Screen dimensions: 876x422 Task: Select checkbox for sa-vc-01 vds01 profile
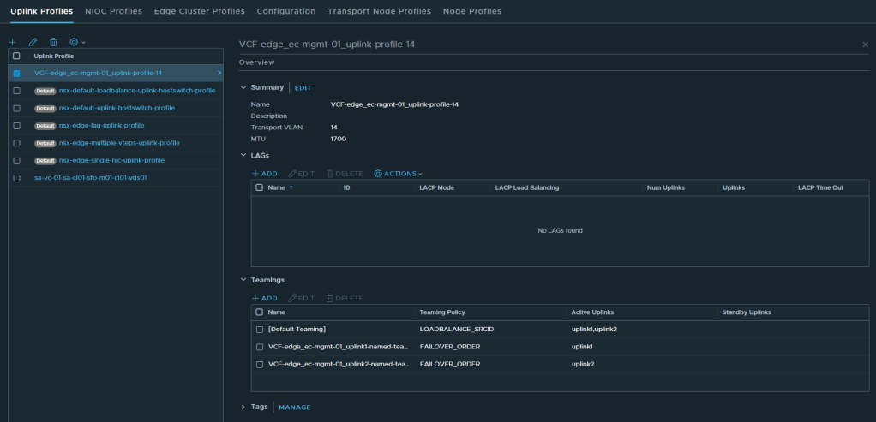coord(16,178)
